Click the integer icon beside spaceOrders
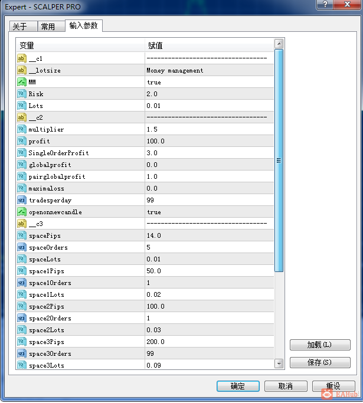This screenshot has height=403, width=363. (22, 247)
